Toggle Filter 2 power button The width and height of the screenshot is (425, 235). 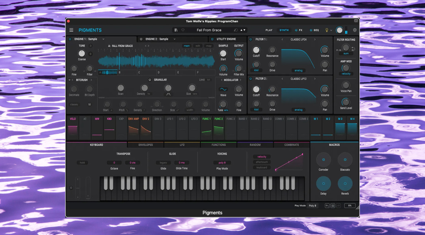tap(250, 79)
